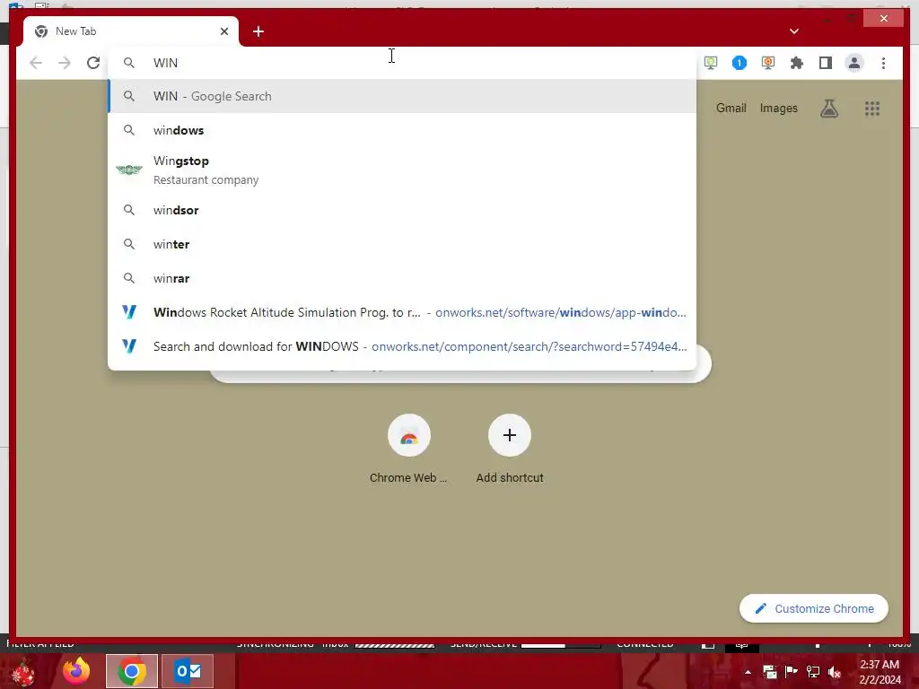Reload the page with the refresh icon
This screenshot has width=919, height=689.
pyautogui.click(x=93, y=63)
